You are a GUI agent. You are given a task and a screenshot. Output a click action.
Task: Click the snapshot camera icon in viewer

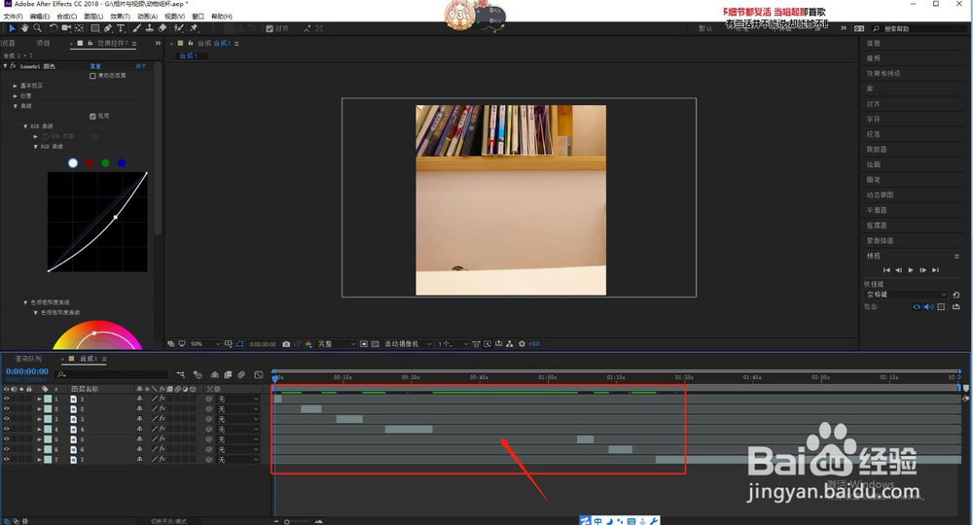(x=286, y=344)
